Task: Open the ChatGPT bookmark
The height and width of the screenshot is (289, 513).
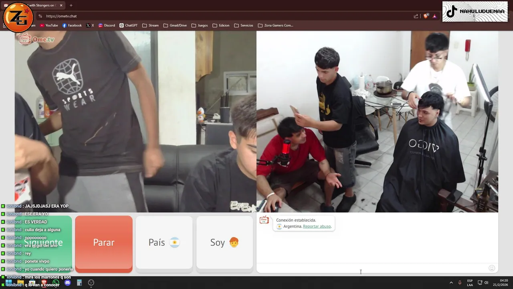Action: (x=128, y=25)
